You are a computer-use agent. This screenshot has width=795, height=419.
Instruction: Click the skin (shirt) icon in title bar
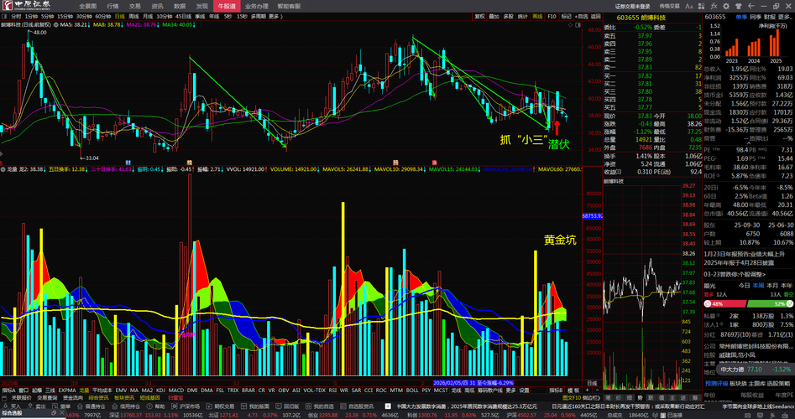(x=738, y=7)
